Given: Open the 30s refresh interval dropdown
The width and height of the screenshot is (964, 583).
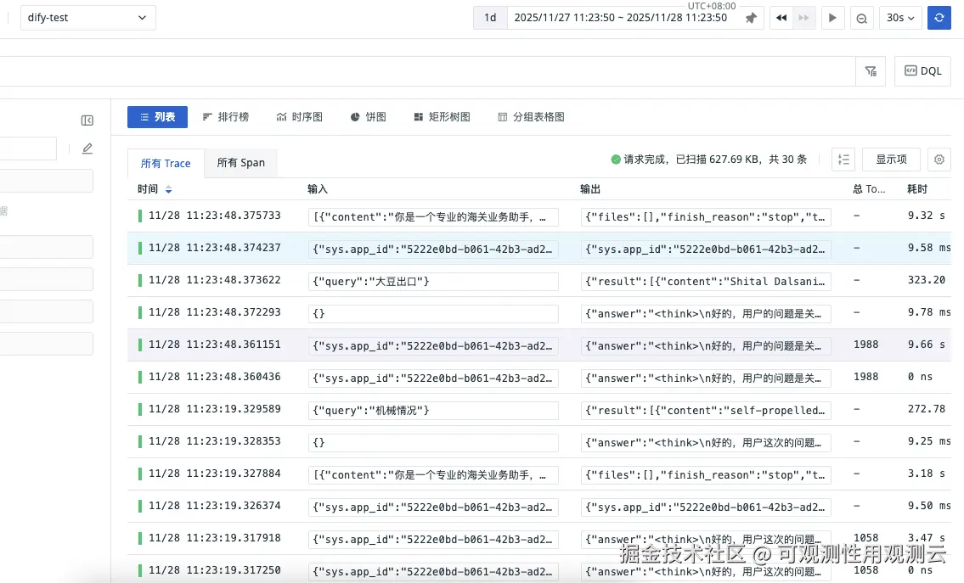Looking at the screenshot, I should coord(900,18).
